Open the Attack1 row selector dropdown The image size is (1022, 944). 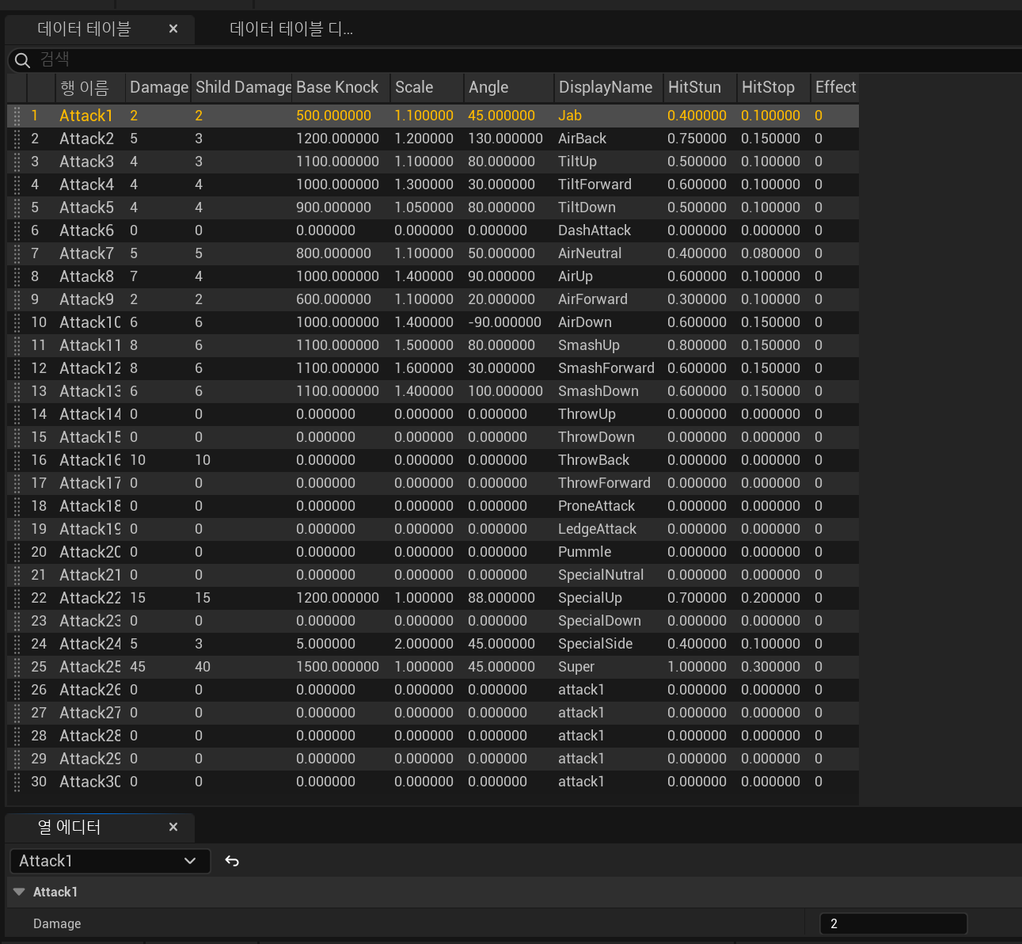pyautogui.click(x=110, y=861)
